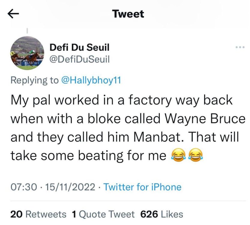
Task: Open the @DefiDuSeuil handle
Action: click(80, 59)
